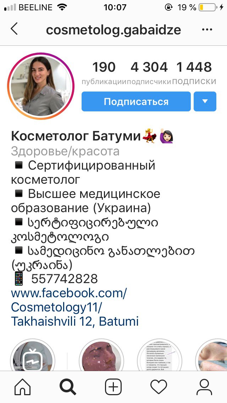Open the heart activity icon
Viewport: 227px width, 403px height.
click(159, 387)
